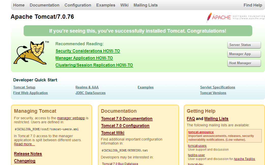Open the Tomcat 7.0 Documentation link
Screen dimensions: 265x165
tap(127, 119)
